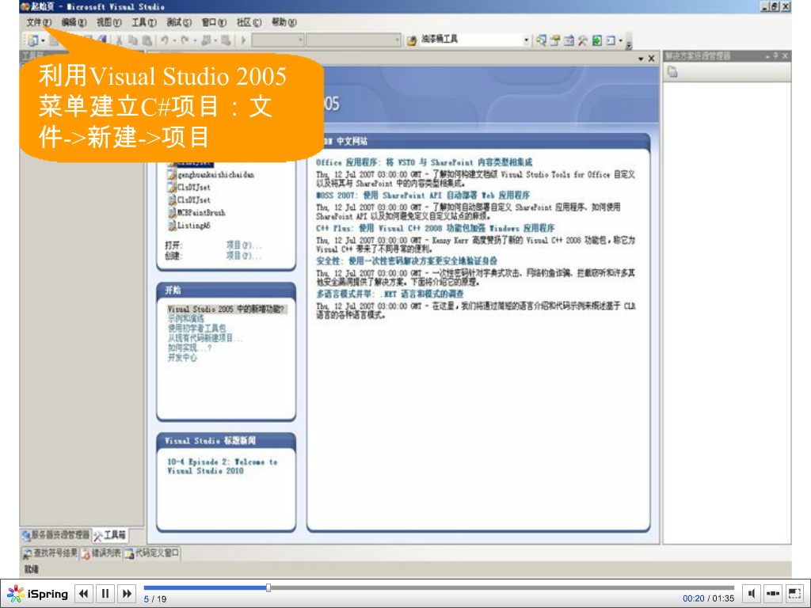Open '10-4 Episode 2: Welcome to Visual Studio 2010'
This screenshot has height=608, width=811.
tap(223, 466)
